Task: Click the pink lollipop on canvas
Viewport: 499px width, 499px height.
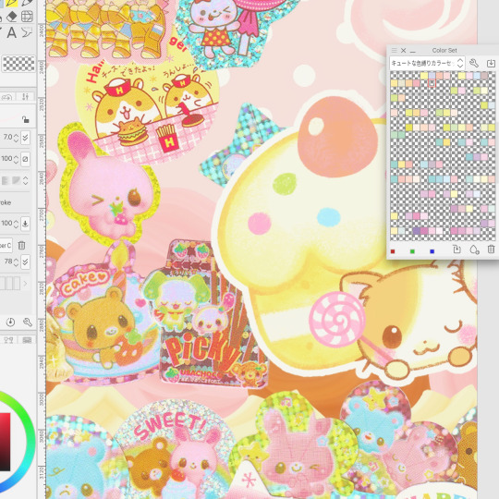Action: 337,319
